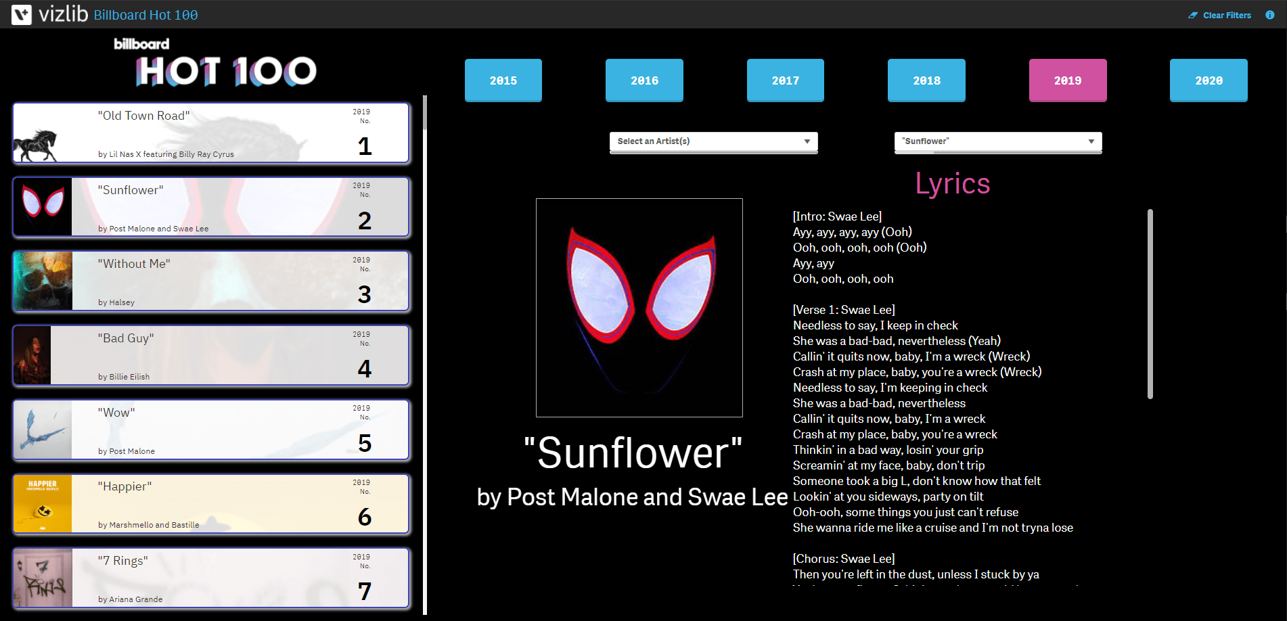Click the song list scrollbar

coord(425,112)
